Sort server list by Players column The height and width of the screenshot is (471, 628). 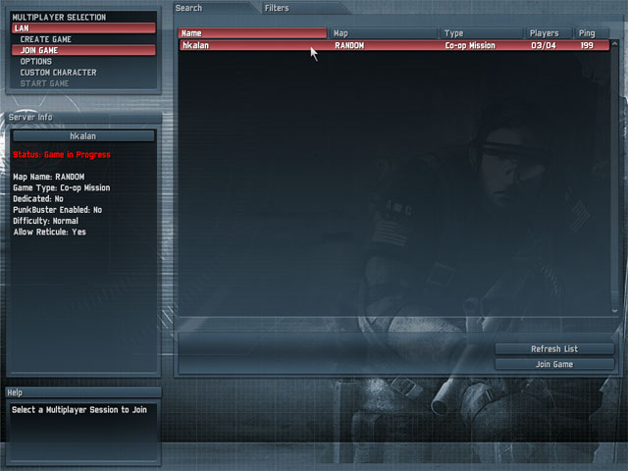click(549, 33)
